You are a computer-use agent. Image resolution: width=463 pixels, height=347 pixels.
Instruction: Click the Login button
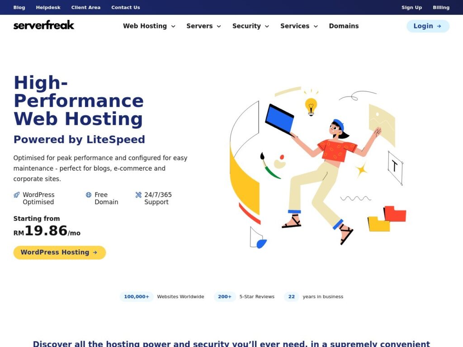(428, 26)
